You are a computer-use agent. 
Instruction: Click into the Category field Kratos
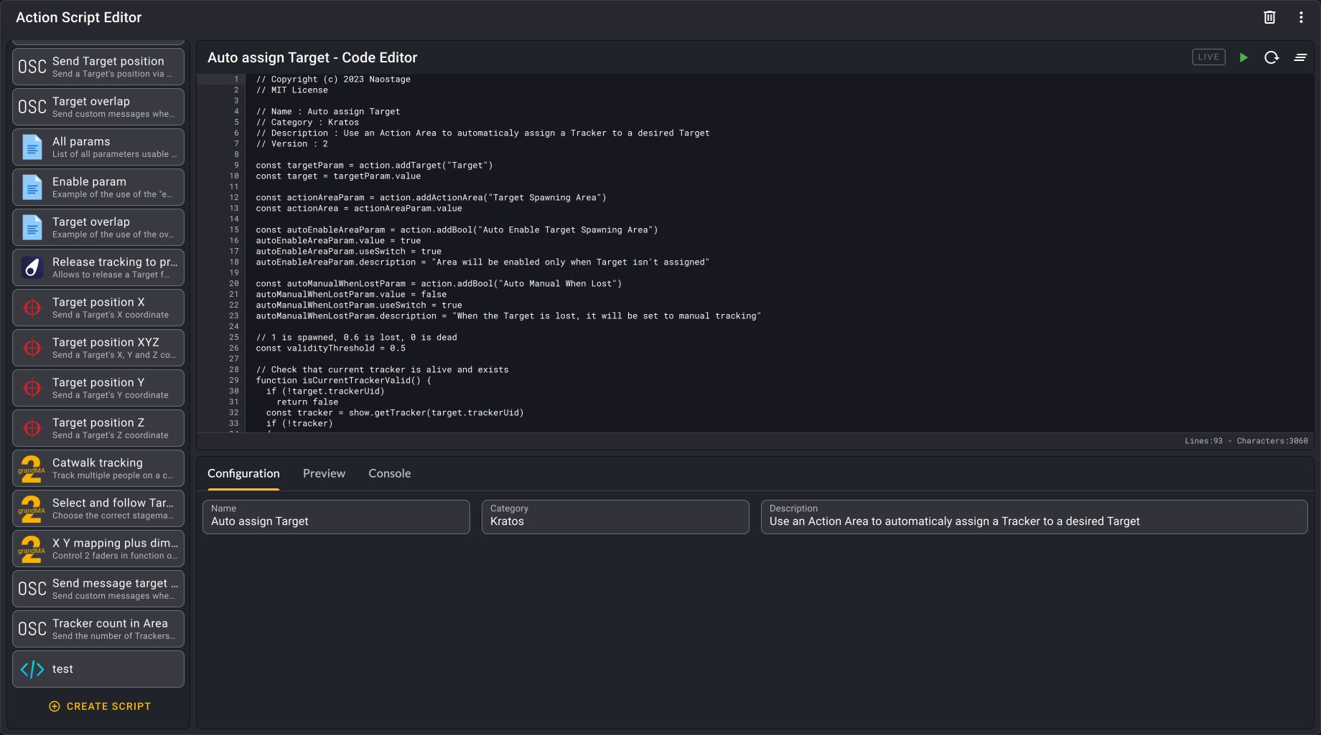[615, 521]
